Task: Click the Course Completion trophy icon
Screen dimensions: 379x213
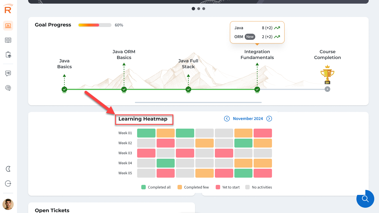Action: tap(327, 74)
